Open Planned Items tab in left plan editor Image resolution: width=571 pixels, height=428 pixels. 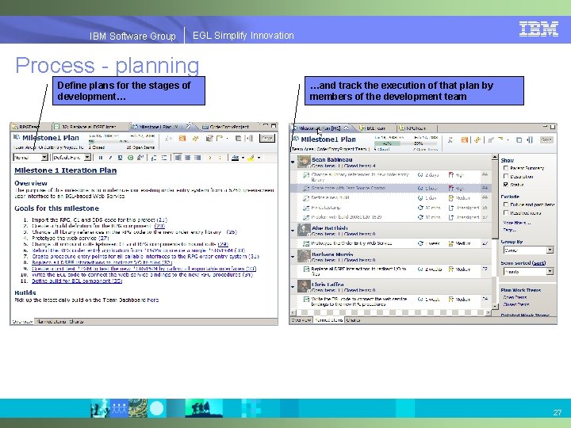pos(52,322)
